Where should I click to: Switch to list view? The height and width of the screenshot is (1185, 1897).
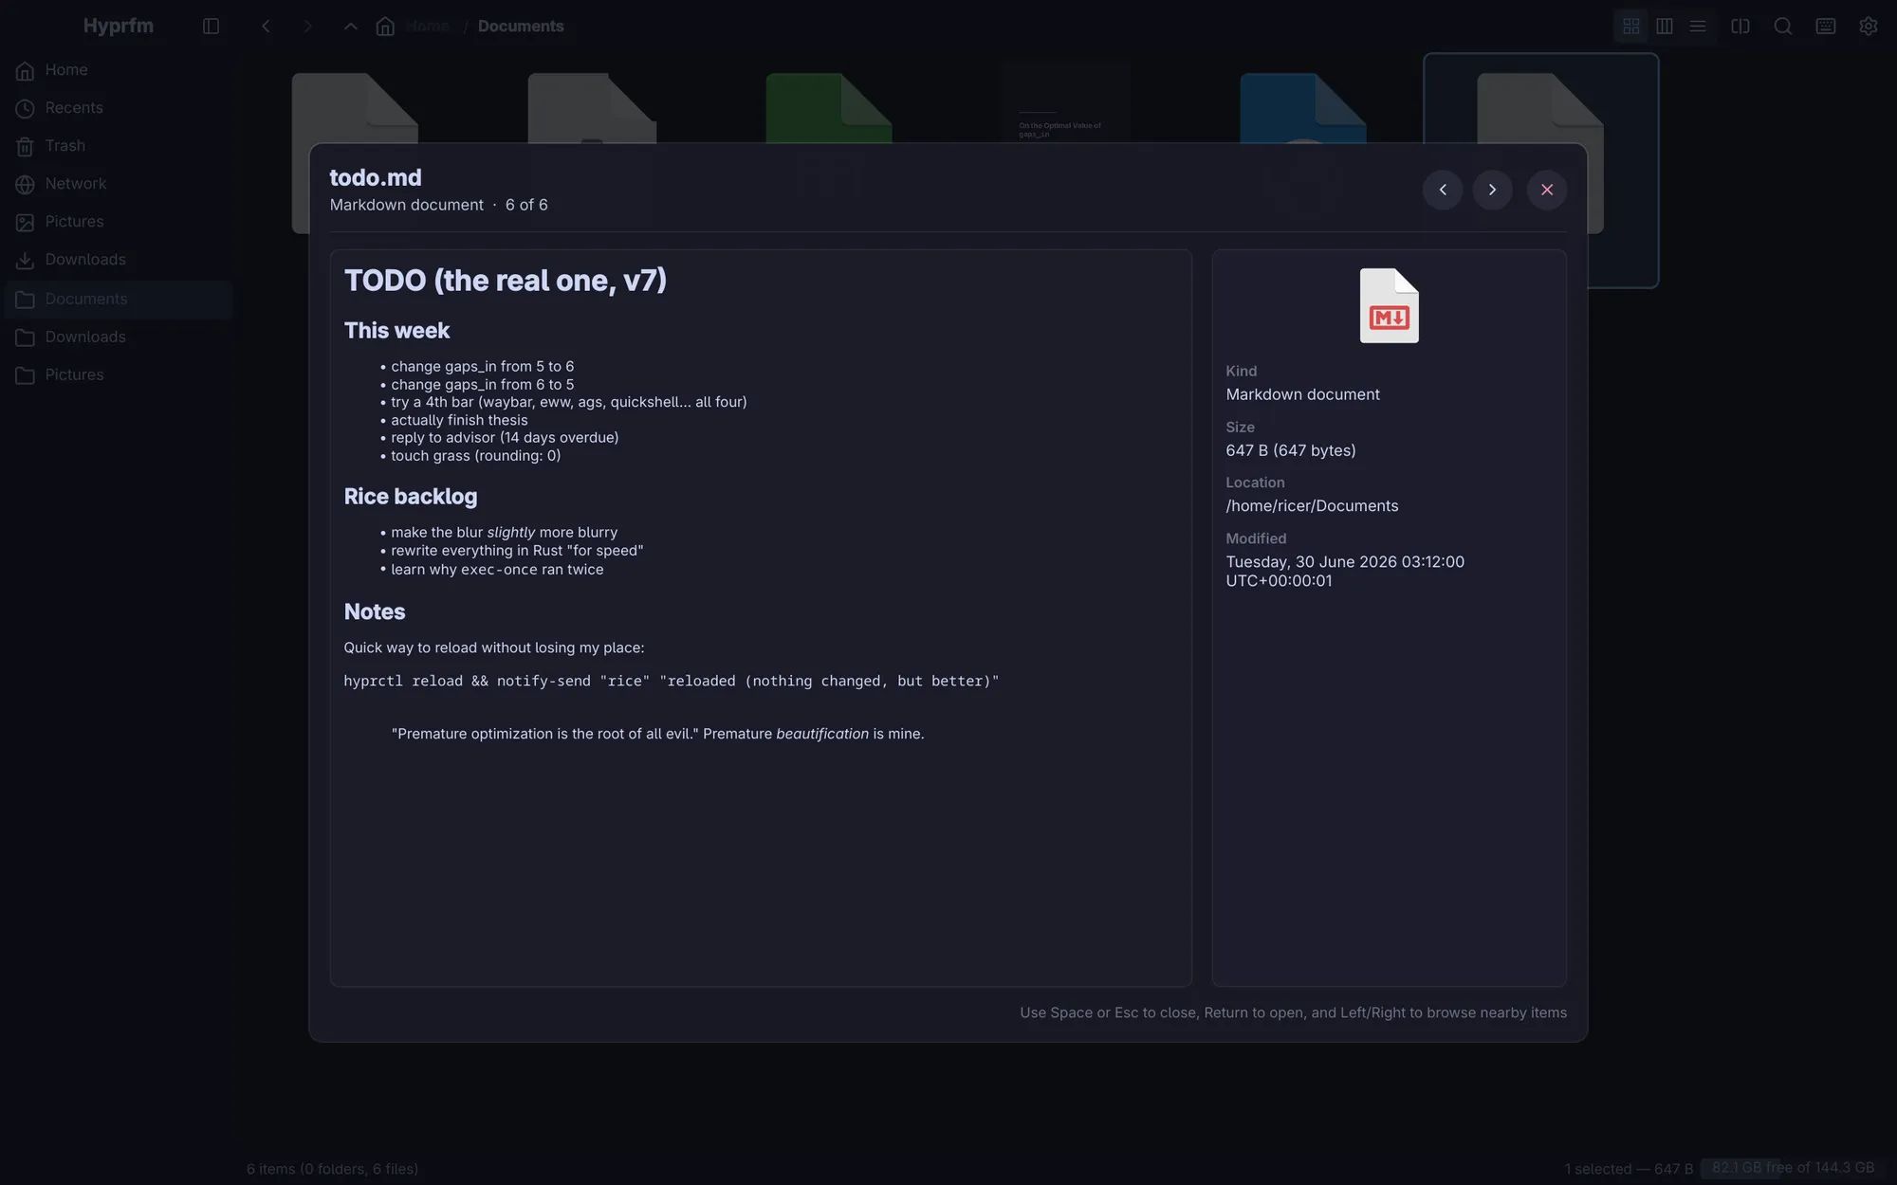[1698, 27]
